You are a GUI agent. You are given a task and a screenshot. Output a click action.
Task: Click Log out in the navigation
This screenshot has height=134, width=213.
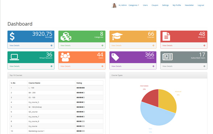point(201,5)
